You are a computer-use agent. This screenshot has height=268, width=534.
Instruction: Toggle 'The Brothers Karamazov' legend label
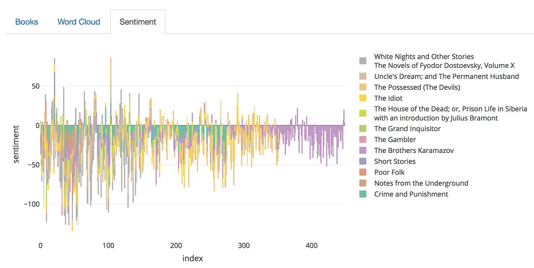tap(414, 151)
